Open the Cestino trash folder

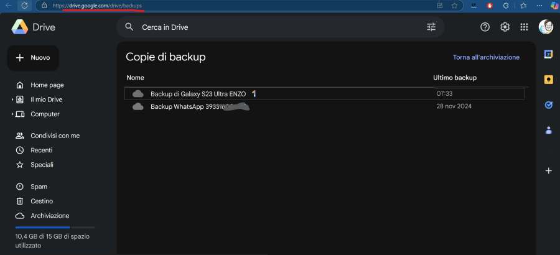click(x=41, y=202)
